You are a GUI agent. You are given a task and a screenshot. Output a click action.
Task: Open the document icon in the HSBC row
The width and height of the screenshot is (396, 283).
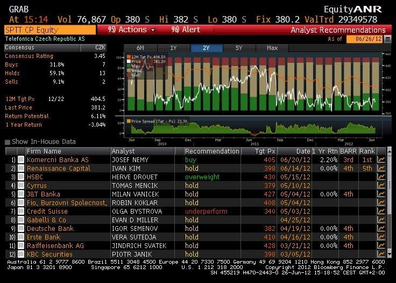[x=21, y=177]
